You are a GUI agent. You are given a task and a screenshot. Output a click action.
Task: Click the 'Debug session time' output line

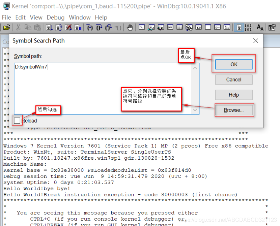[105, 176]
